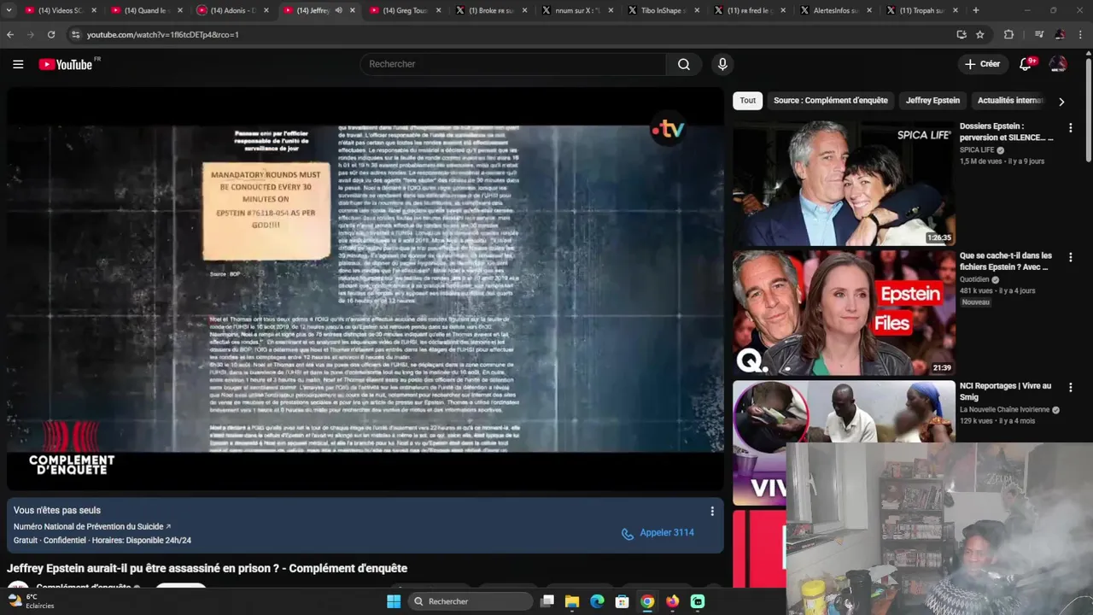The image size is (1093, 615).
Task: Open NCI Reportages | Vivre au Smig title
Action: pos(1006,391)
